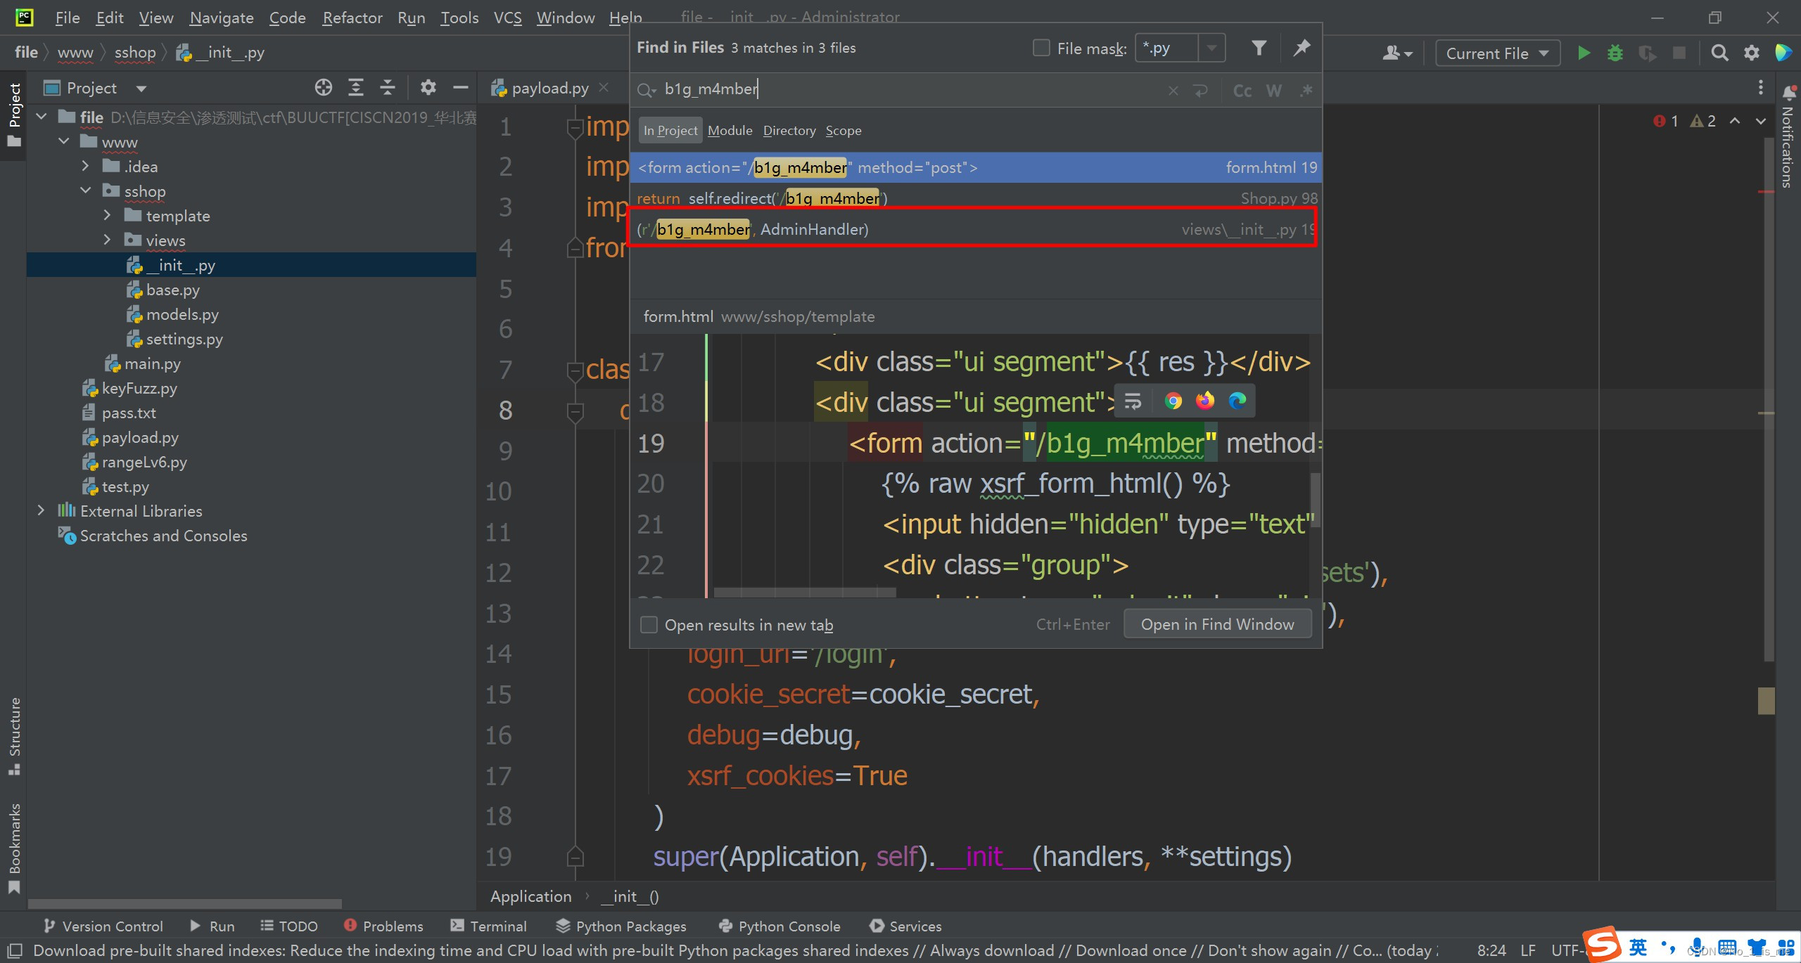
Task: Click the Pin/Attach icon in Find in Files
Action: pos(1302,48)
